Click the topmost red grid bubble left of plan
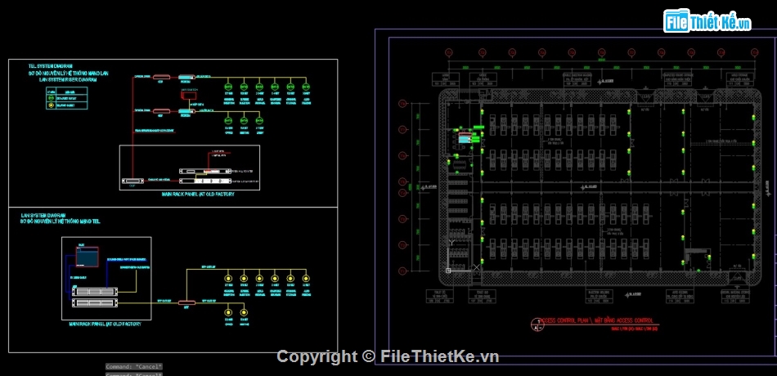 (402, 104)
